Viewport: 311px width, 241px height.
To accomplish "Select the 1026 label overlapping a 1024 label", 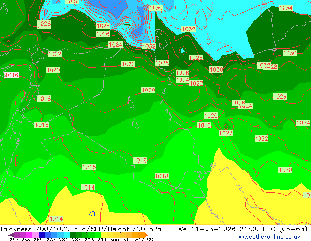I will pos(238,103).
